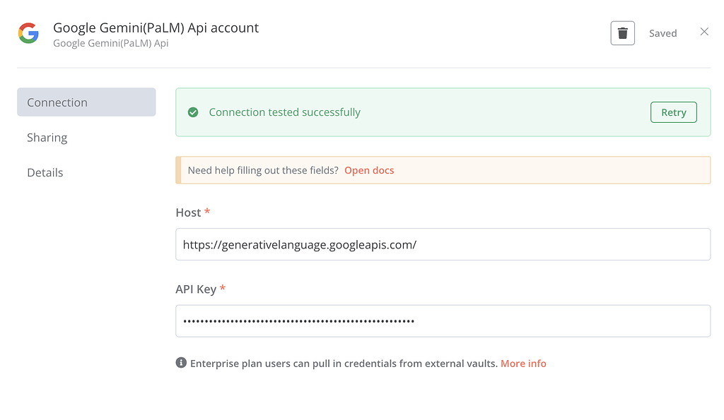Click the More info link about external vaults
724x420 pixels.
tap(523, 363)
